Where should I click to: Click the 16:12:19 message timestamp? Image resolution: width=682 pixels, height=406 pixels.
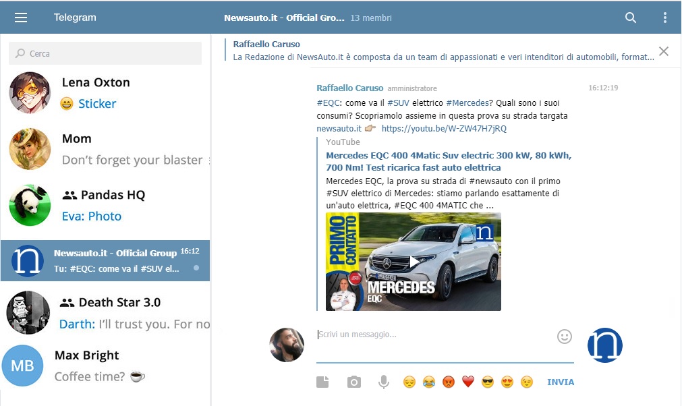(603, 88)
